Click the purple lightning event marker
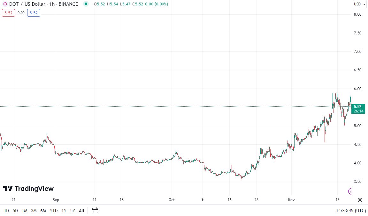The image size is (368, 216). (350, 191)
